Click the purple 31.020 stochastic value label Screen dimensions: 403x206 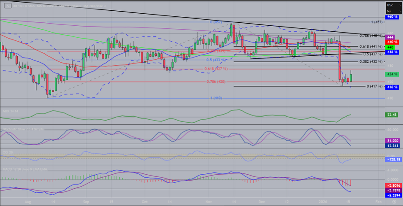[392, 140]
